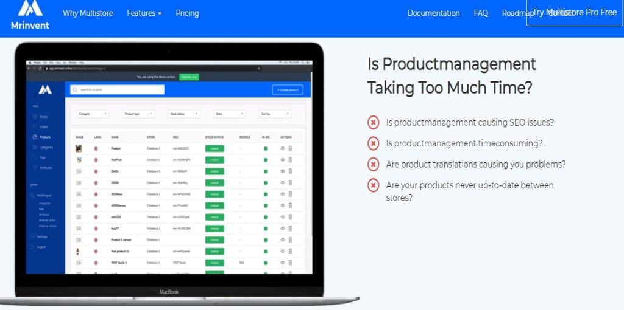Viewport: 624px width, 310px height.
Task: Open the FAQ page
Action: 481,13
